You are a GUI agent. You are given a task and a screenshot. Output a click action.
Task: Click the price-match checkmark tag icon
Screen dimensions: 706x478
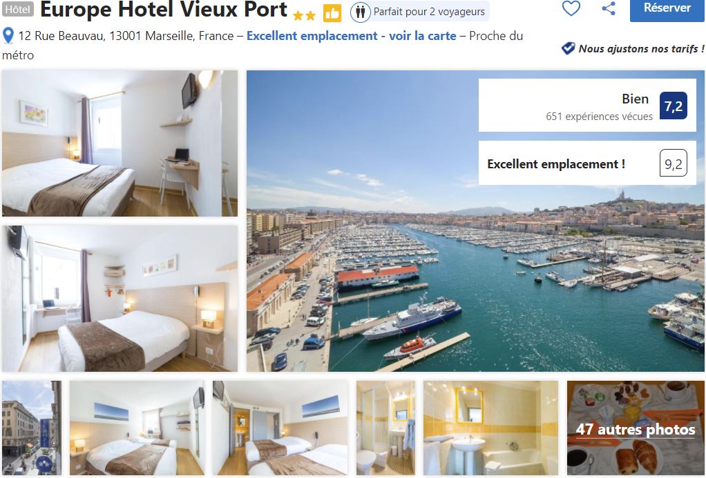[x=569, y=48]
